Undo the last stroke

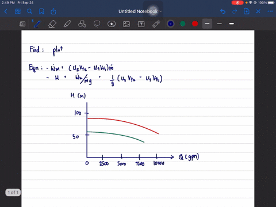coord(223,11)
